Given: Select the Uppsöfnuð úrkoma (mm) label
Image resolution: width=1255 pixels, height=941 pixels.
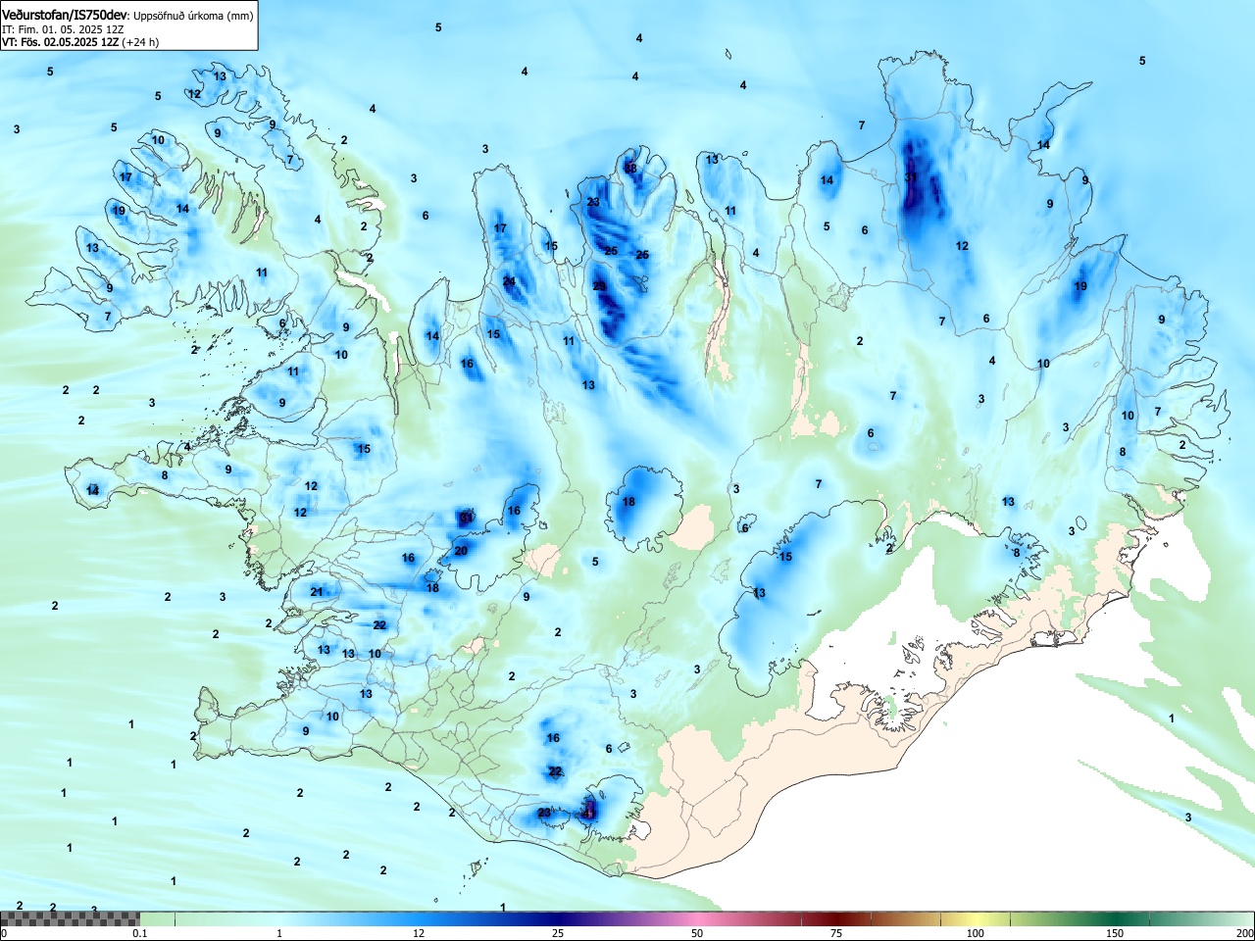Looking at the screenshot, I should (x=193, y=16).
